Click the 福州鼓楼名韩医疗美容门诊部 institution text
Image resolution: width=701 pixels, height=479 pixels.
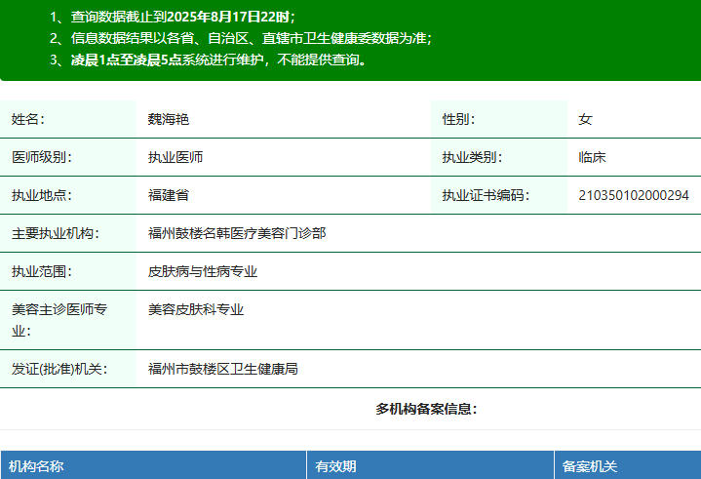pyautogui.click(x=237, y=233)
